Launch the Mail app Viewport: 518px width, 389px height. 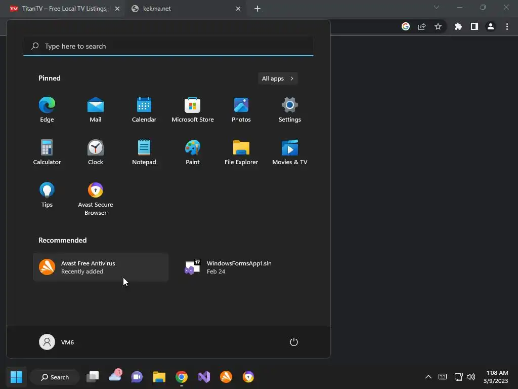tap(96, 110)
